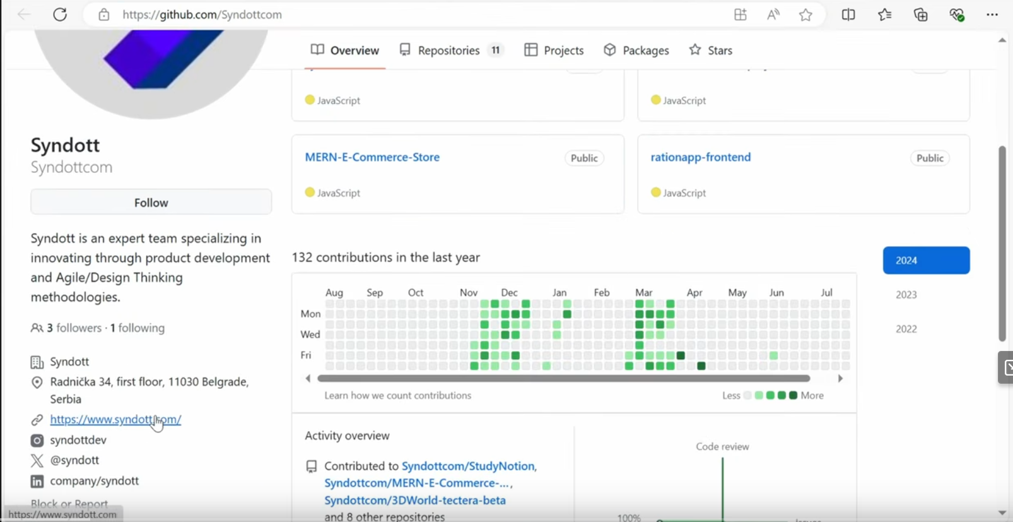The width and height of the screenshot is (1013, 522).
Task: Open split screen icon
Action: click(848, 15)
